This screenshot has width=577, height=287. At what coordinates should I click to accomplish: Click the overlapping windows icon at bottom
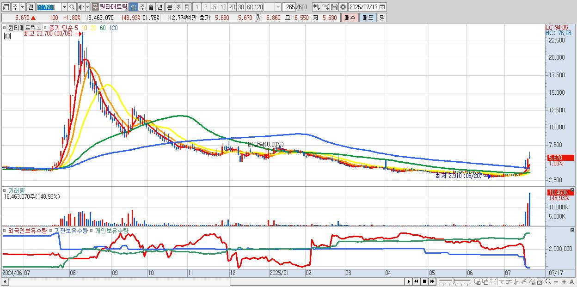tap(485, 282)
